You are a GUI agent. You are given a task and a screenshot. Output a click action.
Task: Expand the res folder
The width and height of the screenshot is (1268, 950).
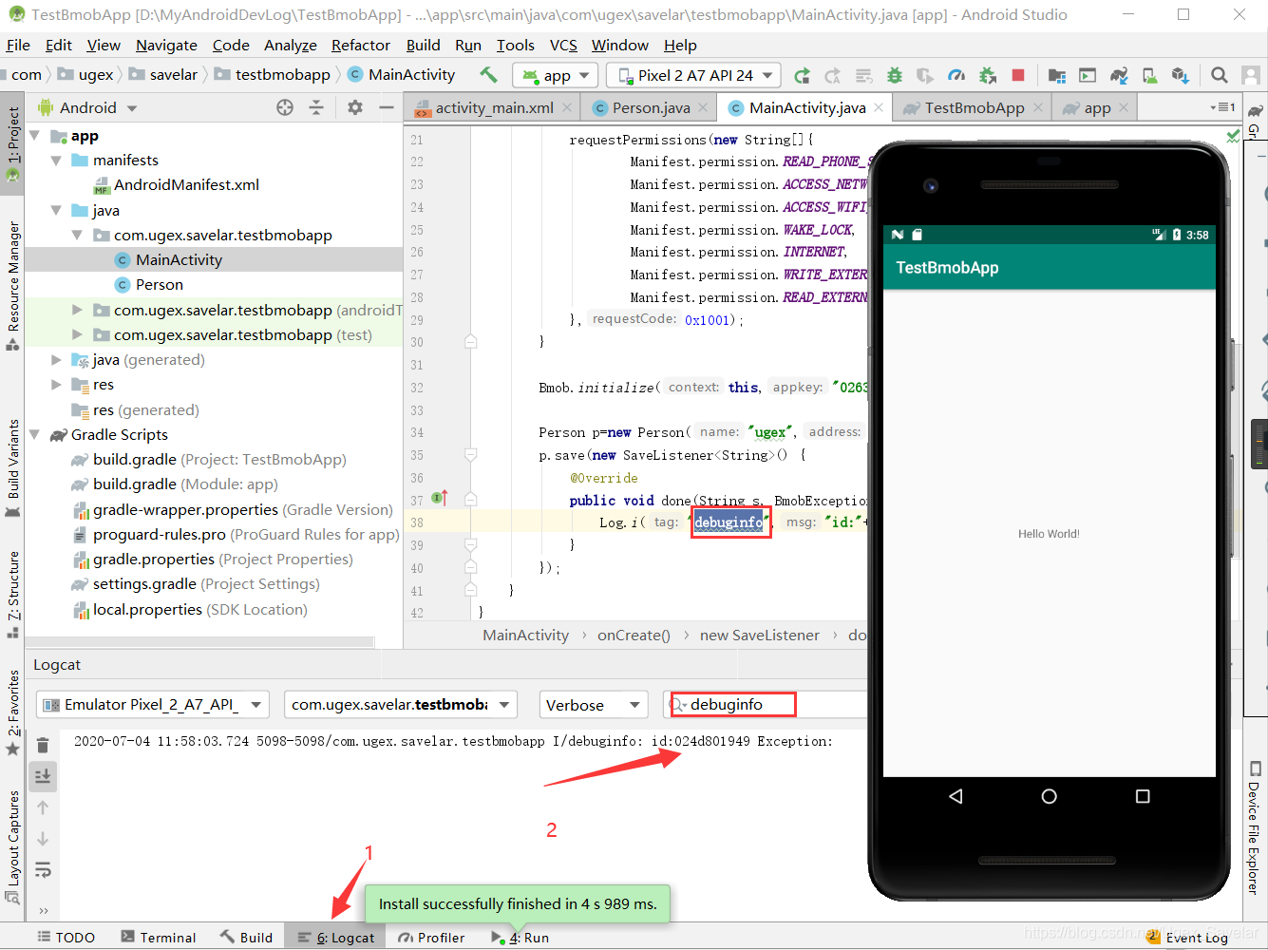(x=56, y=385)
